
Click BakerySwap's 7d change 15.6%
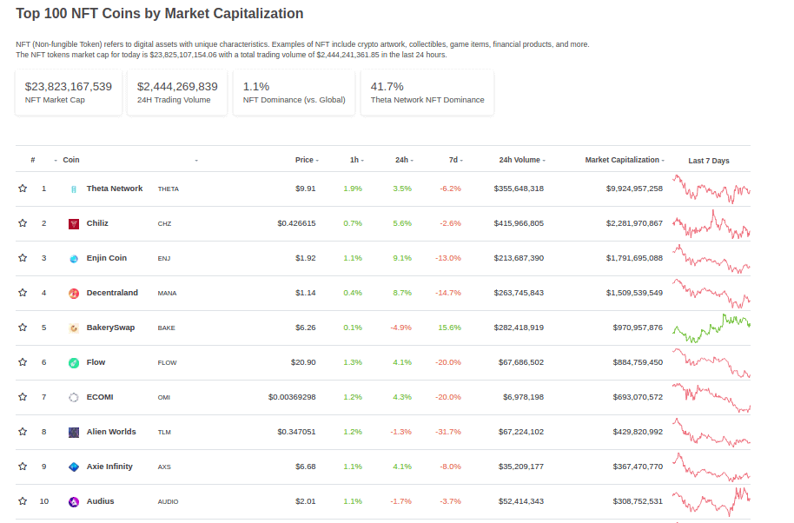[x=450, y=328]
